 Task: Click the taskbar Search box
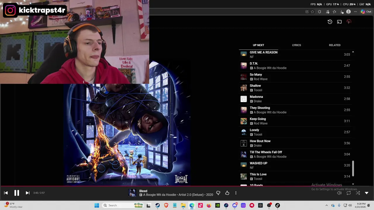pyautogui.click(x=123, y=205)
